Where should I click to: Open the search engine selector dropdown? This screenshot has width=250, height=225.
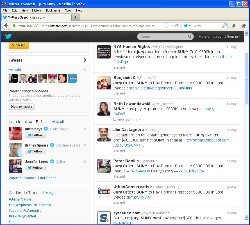click(x=187, y=26)
